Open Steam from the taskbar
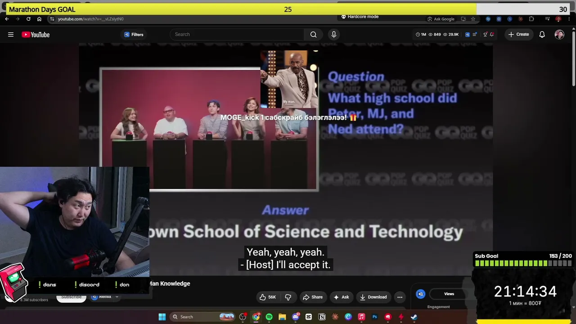576x324 pixels. point(414,317)
